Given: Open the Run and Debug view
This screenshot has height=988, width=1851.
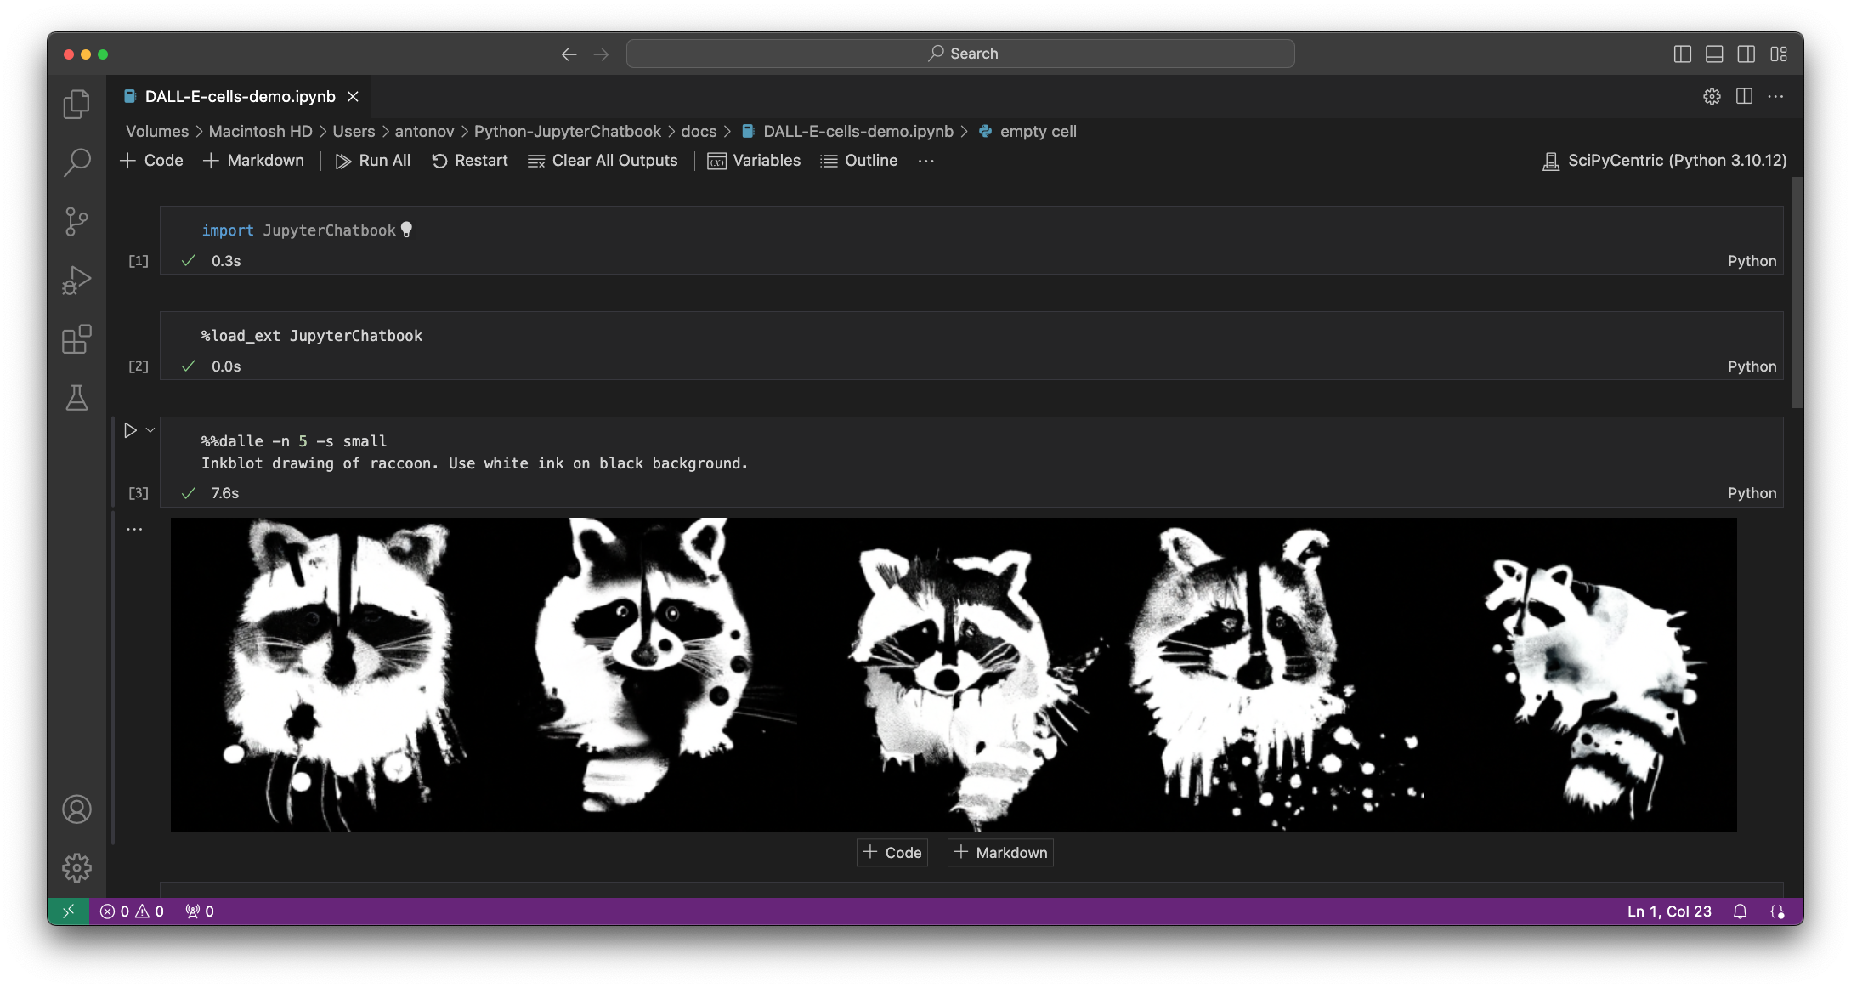Looking at the screenshot, I should [x=76, y=281].
